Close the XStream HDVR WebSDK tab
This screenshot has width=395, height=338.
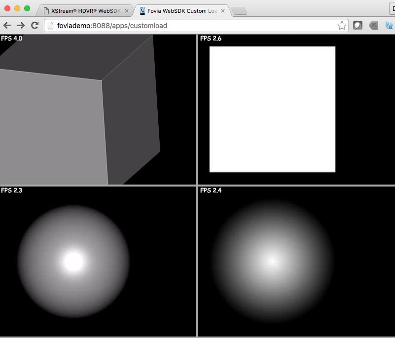[x=127, y=10]
